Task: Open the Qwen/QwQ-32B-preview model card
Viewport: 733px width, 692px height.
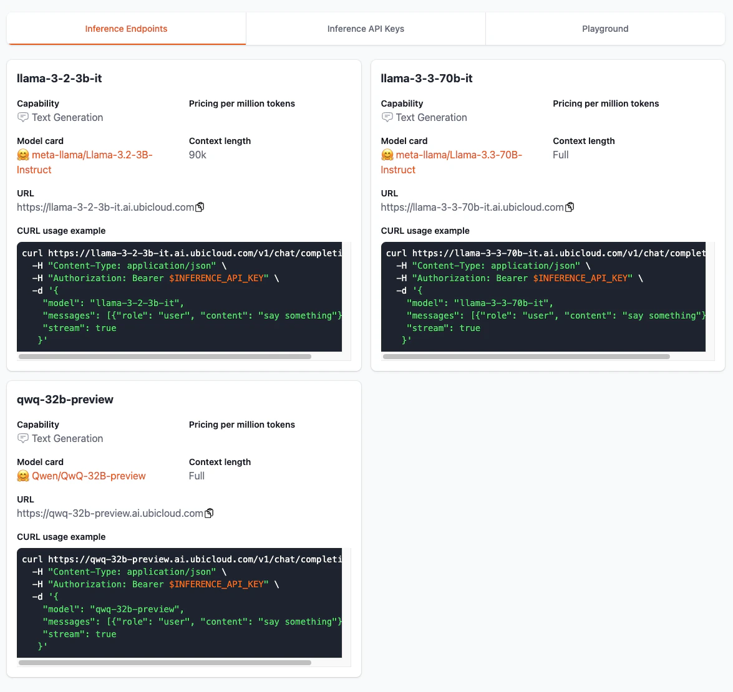Action: (87, 476)
